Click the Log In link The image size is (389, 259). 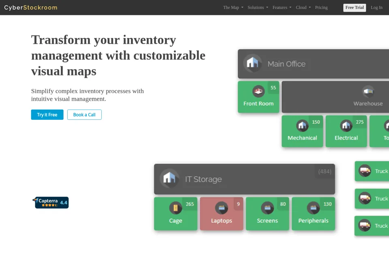[x=376, y=7]
